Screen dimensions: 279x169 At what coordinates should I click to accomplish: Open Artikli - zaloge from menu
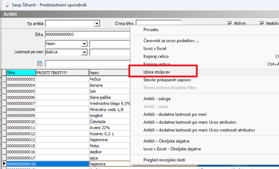157,99
